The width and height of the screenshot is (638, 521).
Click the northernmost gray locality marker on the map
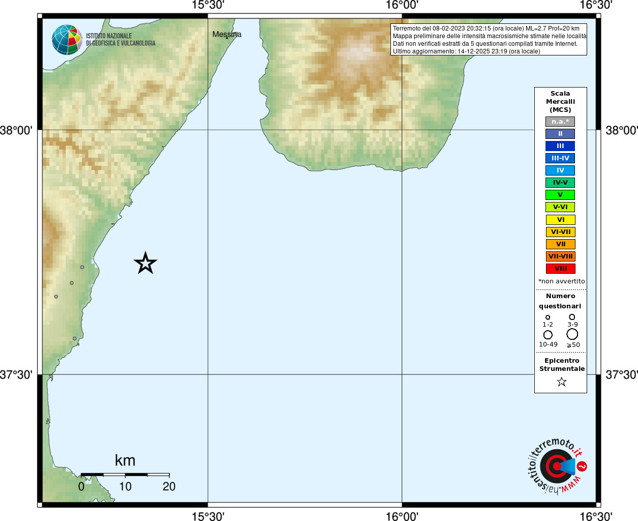82,267
